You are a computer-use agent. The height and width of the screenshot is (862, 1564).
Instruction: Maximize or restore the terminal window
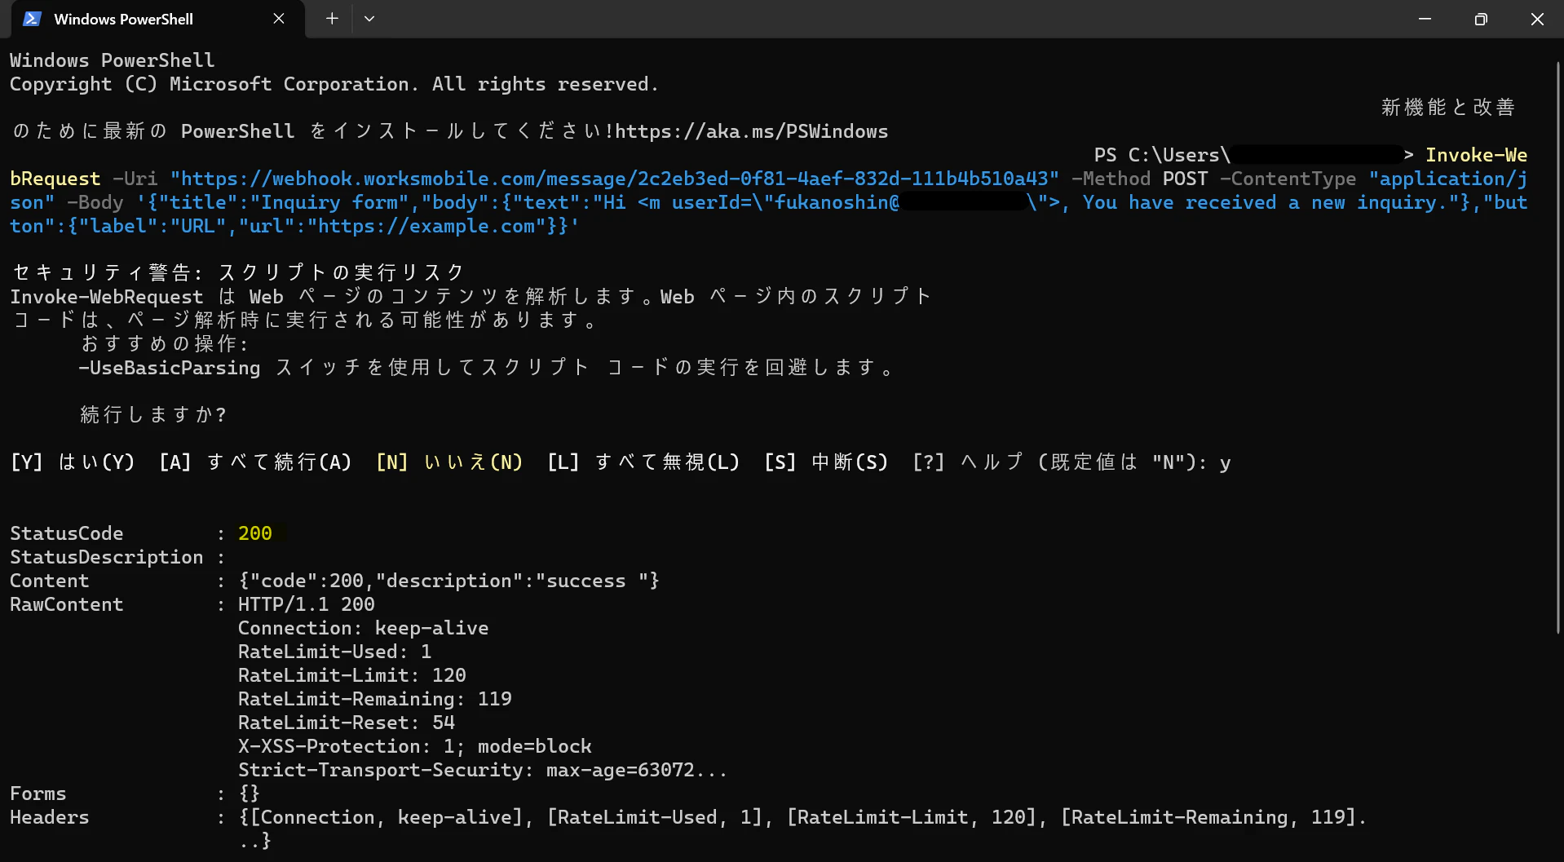pyautogui.click(x=1481, y=19)
